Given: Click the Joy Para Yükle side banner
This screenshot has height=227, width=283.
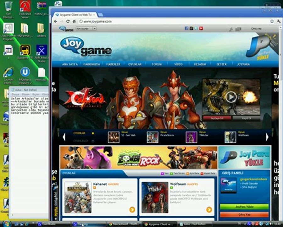Looking at the screenshot, I should pos(244,158).
